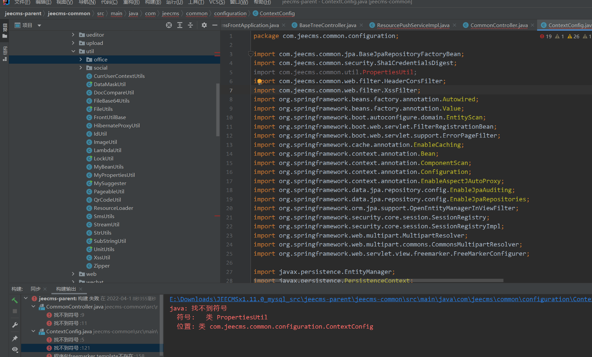Click expand all icon in project toolbar
Image resolution: width=592 pixels, height=357 pixels.
tap(180, 25)
